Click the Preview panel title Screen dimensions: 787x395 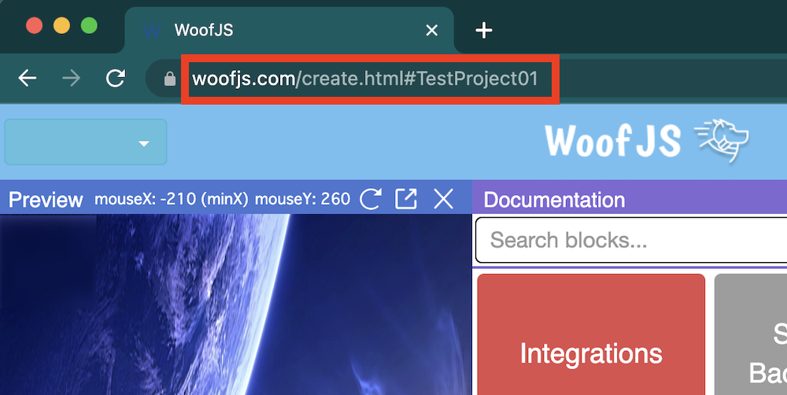click(x=46, y=200)
